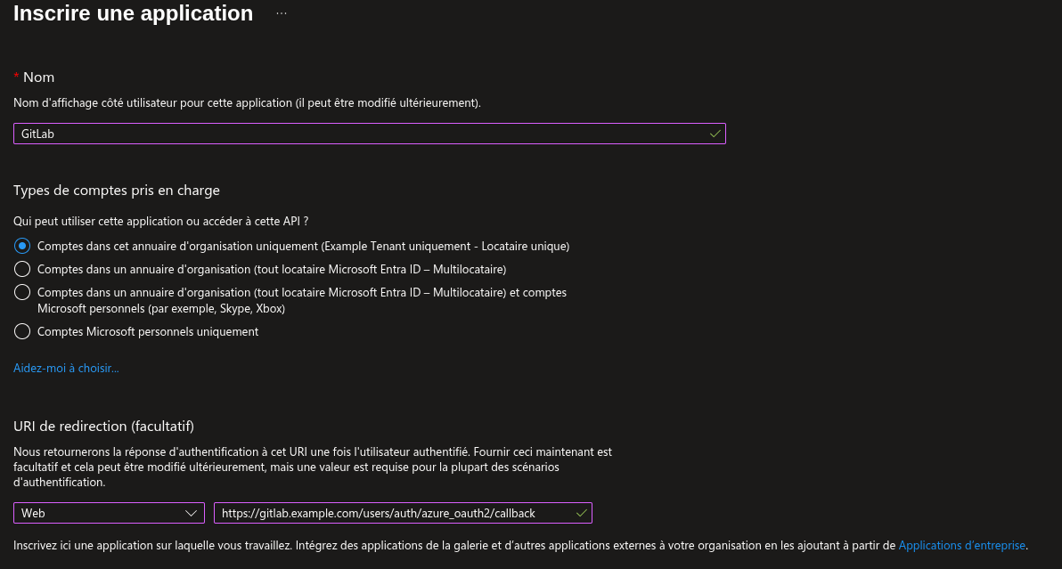
Task: Click the "URI de redirection (facultatif)" heading
Action: click(x=103, y=425)
